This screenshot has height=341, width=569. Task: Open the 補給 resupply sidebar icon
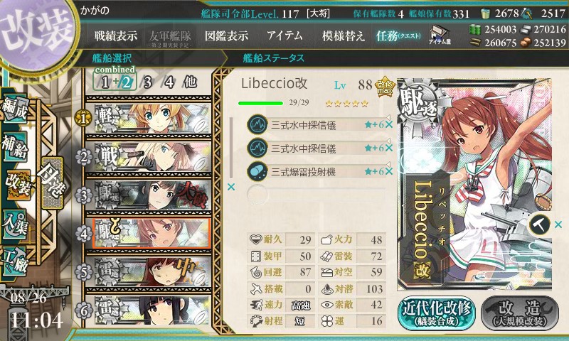(x=15, y=146)
